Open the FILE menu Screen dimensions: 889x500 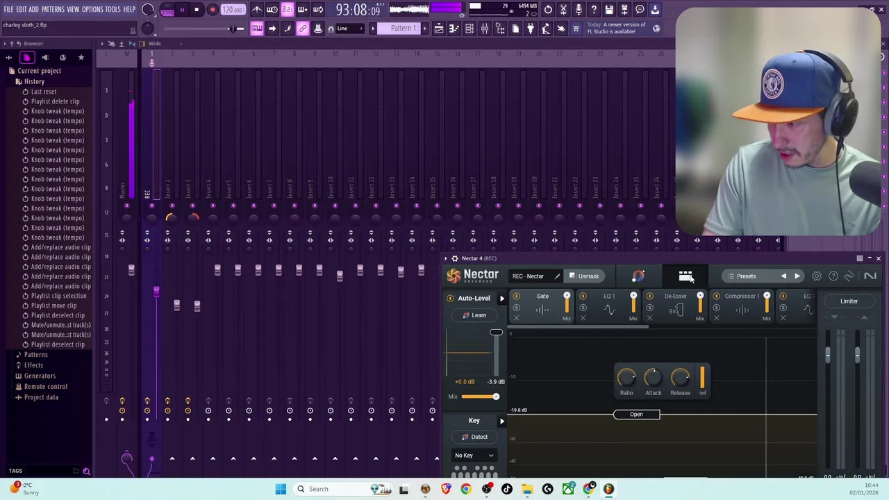(8, 10)
